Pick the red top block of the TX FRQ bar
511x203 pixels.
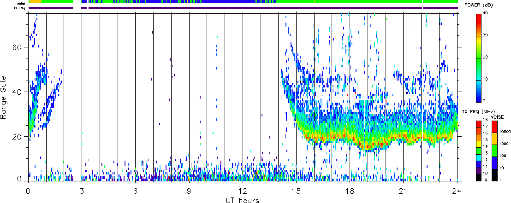(479, 124)
